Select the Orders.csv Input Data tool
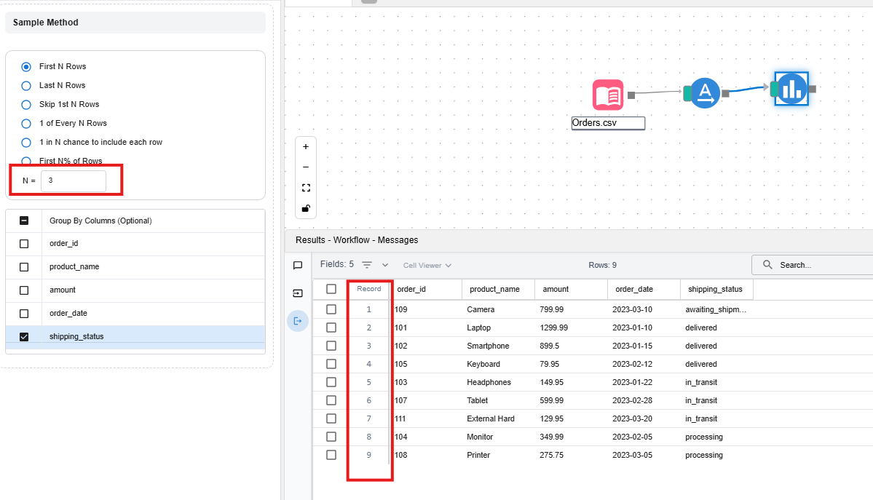This screenshot has height=500, width=873. click(608, 95)
